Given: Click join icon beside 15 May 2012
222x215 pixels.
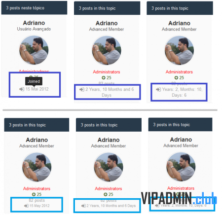Looking at the screenshot, I should (26, 206).
